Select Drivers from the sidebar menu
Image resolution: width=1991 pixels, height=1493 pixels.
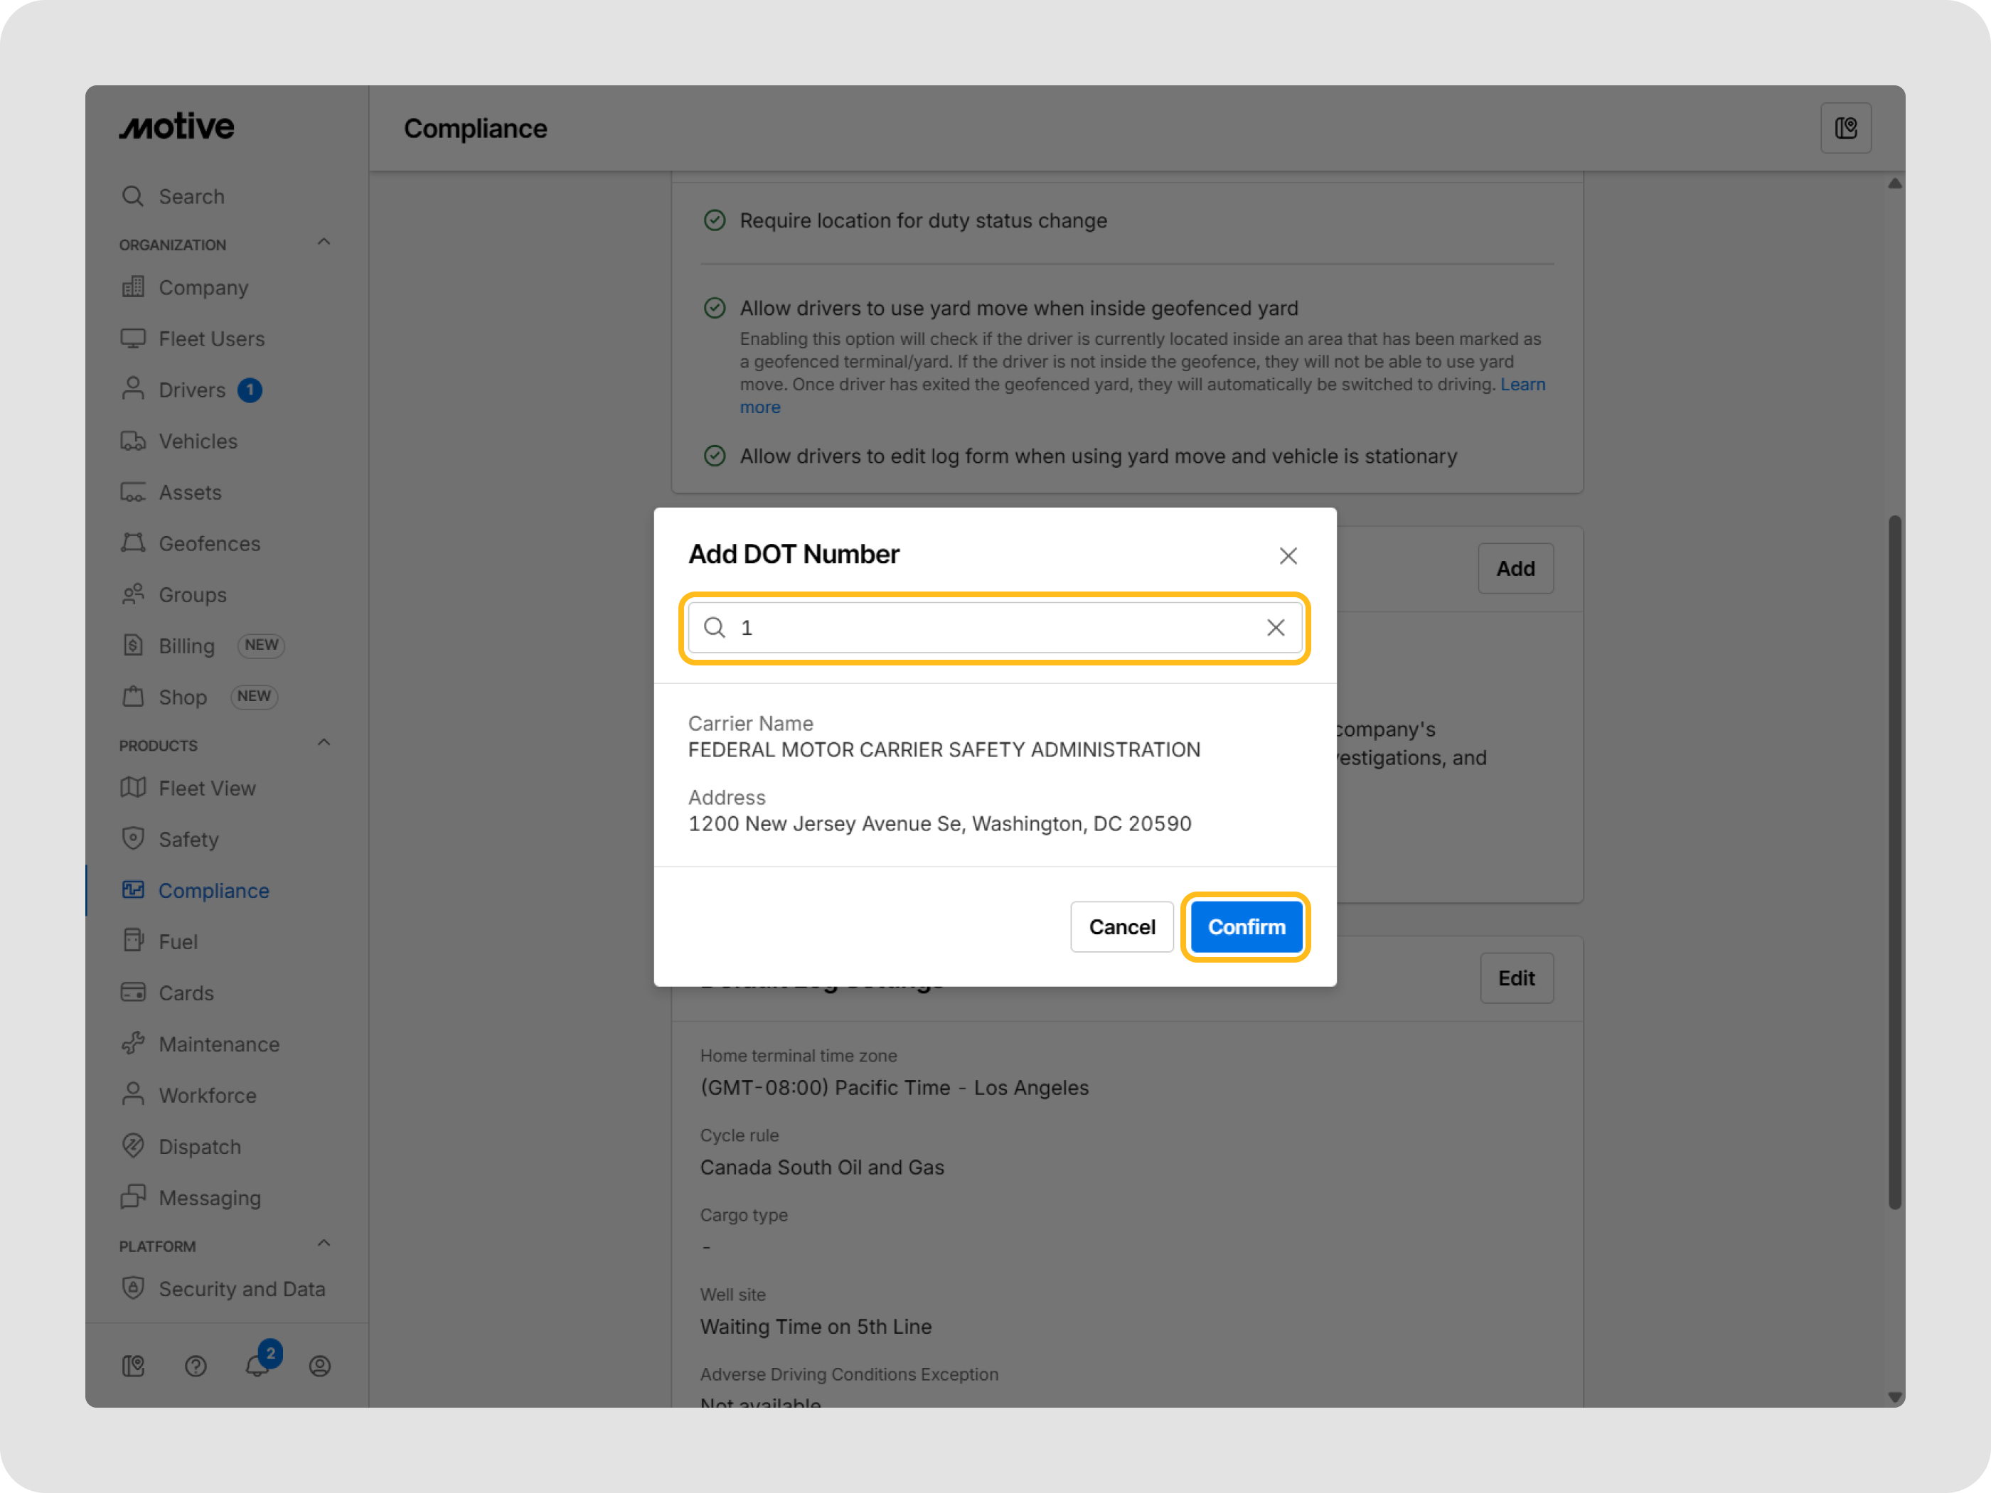pos(192,390)
